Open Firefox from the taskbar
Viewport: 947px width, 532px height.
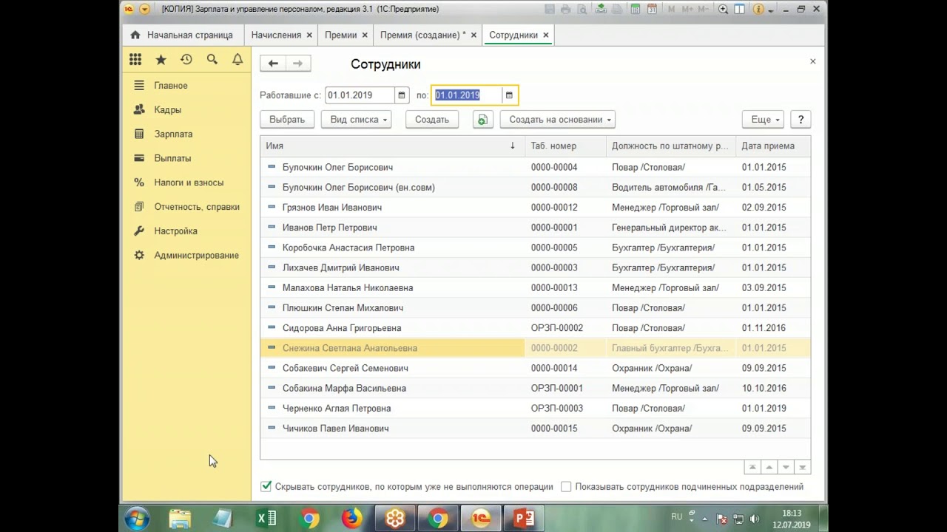click(x=352, y=519)
